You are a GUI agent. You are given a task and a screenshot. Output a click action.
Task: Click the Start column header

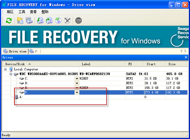pyautogui.click(x=155, y=64)
